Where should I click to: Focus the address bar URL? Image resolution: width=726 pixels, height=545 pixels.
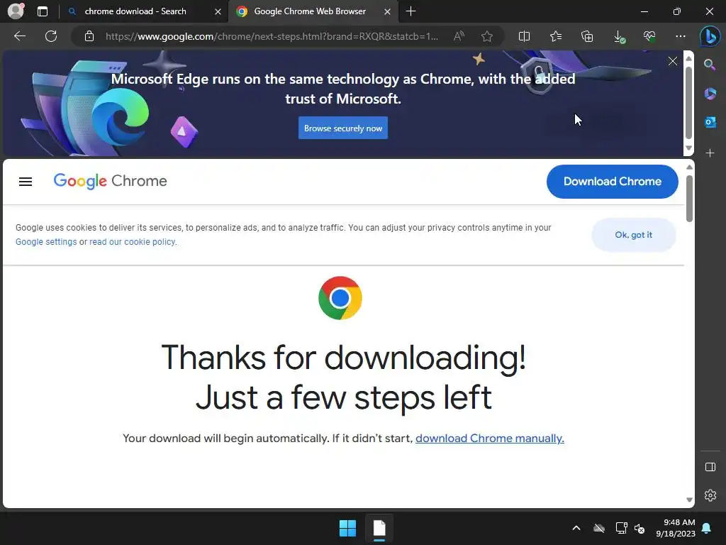pyautogui.click(x=272, y=36)
